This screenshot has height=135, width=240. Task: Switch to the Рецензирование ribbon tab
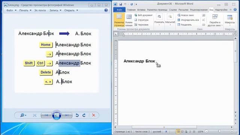199,10
